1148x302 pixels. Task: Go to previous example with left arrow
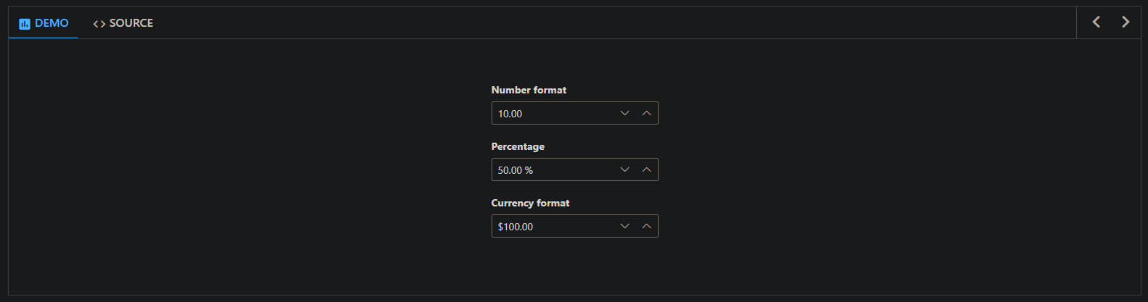[1096, 22]
